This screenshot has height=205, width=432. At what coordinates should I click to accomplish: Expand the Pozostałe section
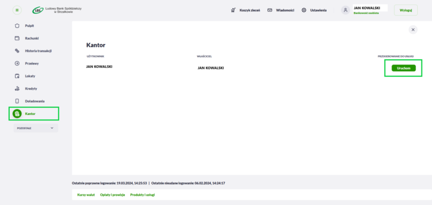[36, 128]
